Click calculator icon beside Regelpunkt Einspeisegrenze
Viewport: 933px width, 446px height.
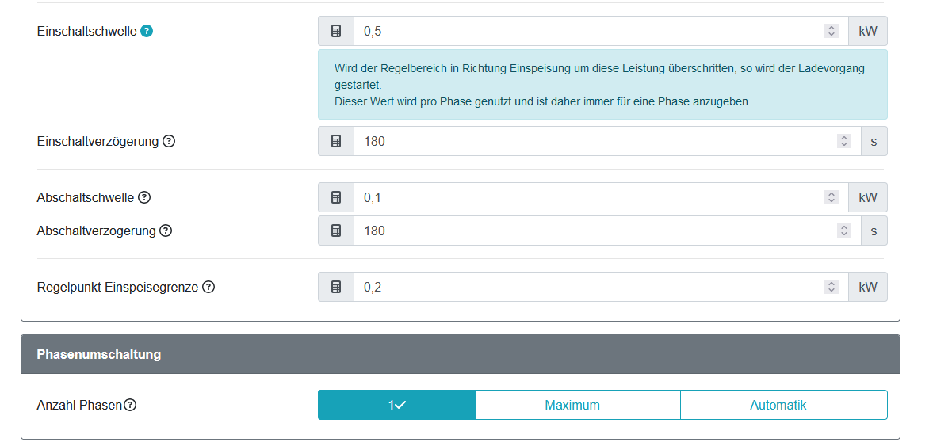coord(336,288)
